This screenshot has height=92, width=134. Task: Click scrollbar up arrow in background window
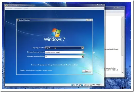(x=122, y=17)
